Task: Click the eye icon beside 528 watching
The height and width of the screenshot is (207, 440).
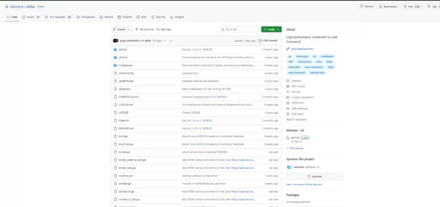Action: pyautogui.click(x=288, y=109)
